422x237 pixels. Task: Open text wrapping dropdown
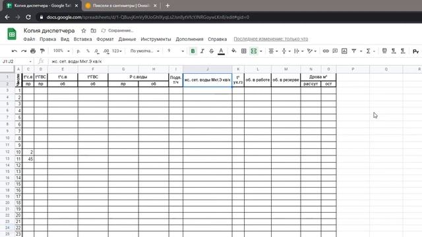click(299, 51)
